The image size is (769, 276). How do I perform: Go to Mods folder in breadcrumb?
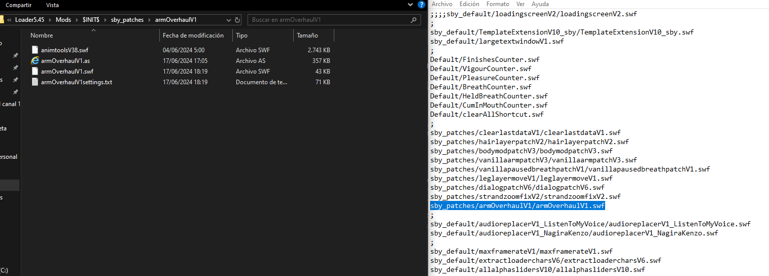[63, 20]
